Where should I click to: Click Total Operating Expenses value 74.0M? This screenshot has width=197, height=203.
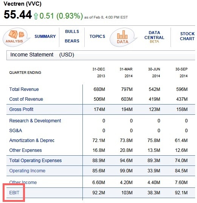tap(181, 161)
